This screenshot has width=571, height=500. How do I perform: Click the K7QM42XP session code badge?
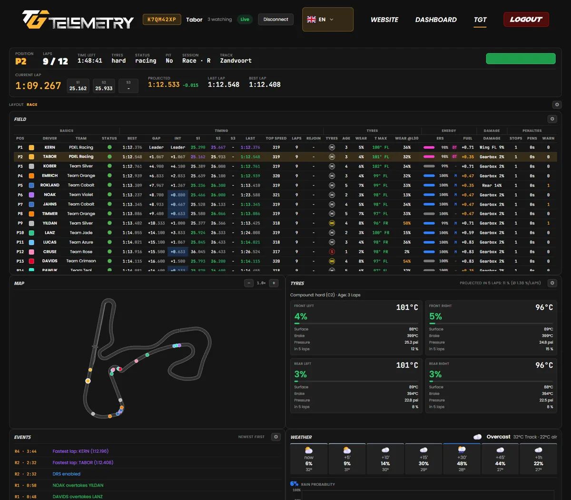pyautogui.click(x=162, y=20)
